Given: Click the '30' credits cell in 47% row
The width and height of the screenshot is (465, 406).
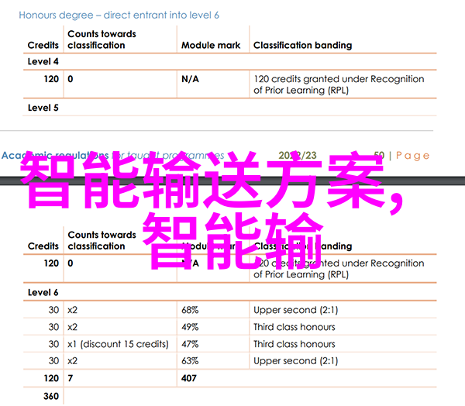Looking at the screenshot, I should [53, 344].
